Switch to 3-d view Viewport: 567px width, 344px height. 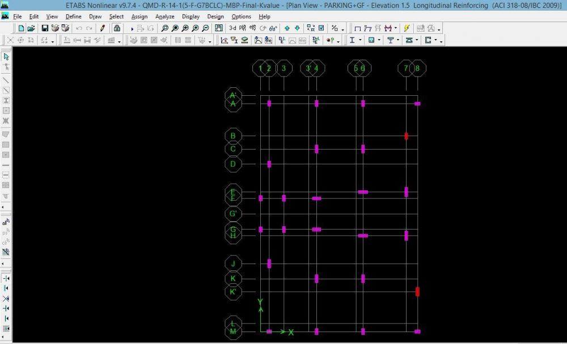tap(232, 28)
